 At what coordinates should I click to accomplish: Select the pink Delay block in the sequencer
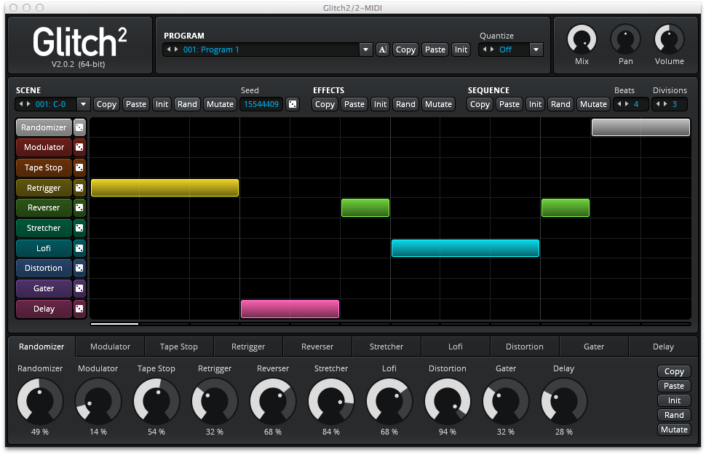[290, 309]
